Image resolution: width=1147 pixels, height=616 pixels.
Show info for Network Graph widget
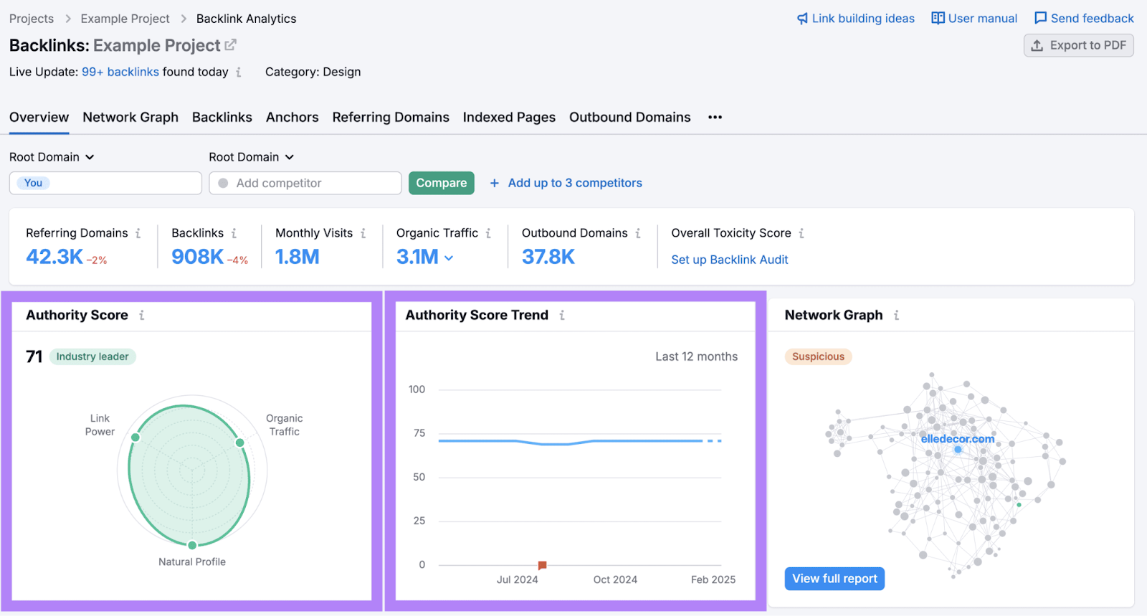(x=896, y=315)
